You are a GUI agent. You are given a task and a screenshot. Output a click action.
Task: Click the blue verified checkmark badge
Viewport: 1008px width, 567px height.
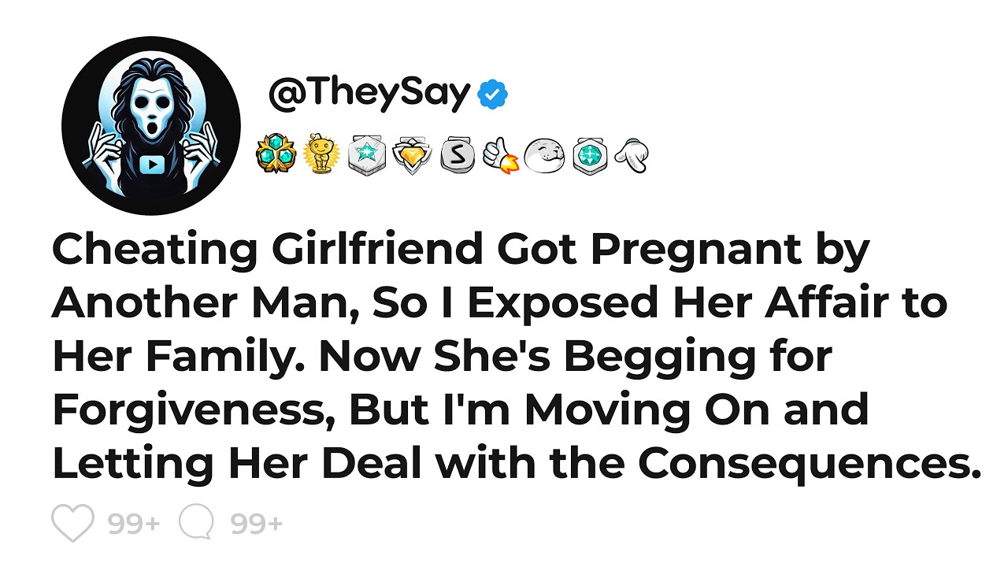coord(494,95)
